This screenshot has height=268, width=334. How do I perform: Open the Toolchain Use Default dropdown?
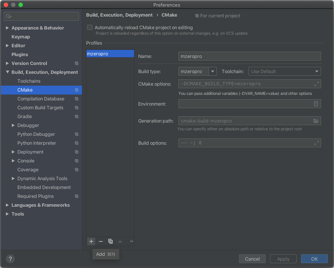(x=284, y=71)
